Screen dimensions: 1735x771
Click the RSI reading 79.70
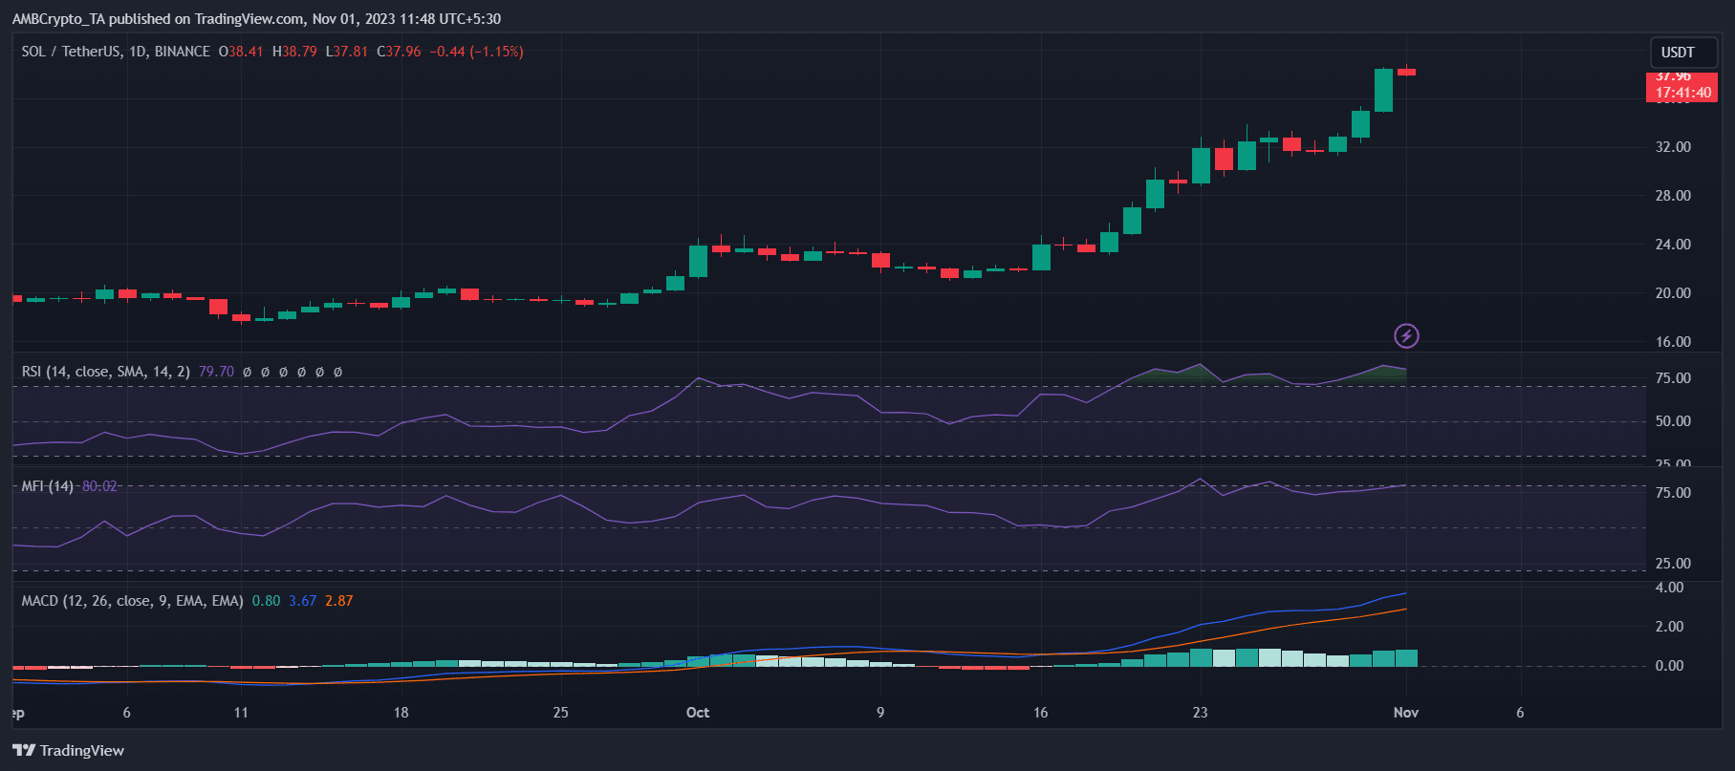(x=216, y=372)
